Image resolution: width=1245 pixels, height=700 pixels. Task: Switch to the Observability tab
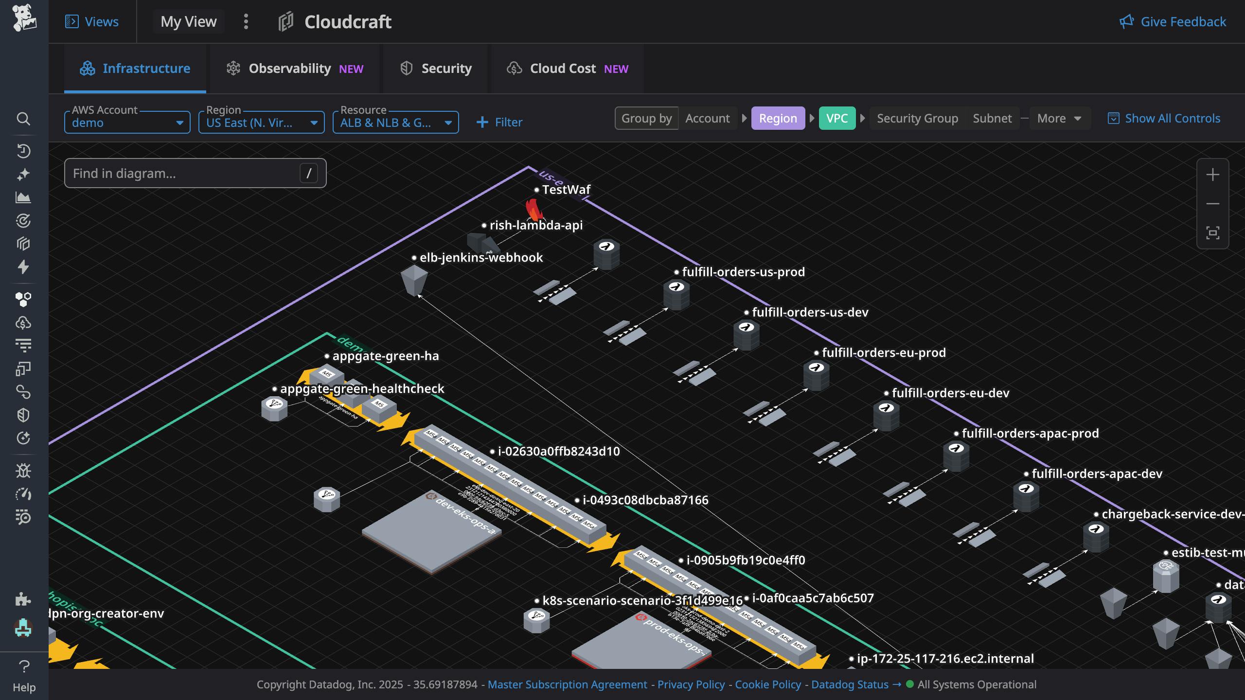point(290,69)
